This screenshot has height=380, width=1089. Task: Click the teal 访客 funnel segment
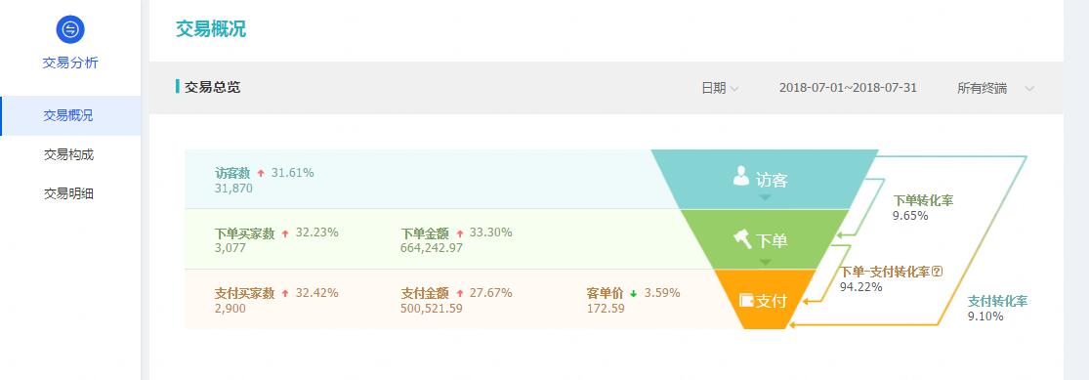click(x=765, y=179)
